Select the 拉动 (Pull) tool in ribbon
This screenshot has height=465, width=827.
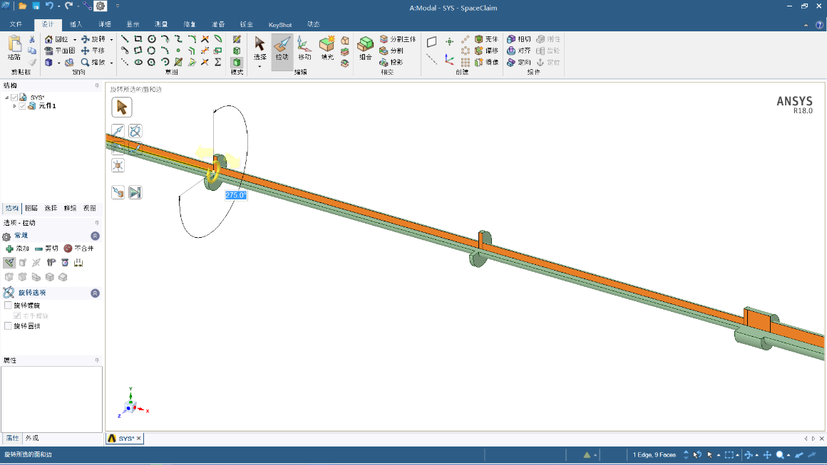[x=282, y=48]
